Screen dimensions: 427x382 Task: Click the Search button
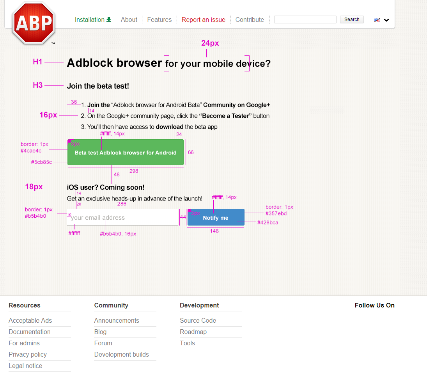pyautogui.click(x=352, y=20)
